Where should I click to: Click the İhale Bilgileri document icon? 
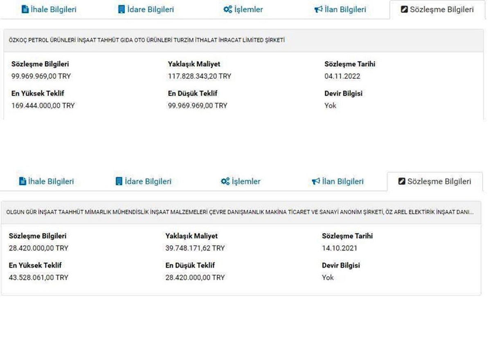click(25, 9)
